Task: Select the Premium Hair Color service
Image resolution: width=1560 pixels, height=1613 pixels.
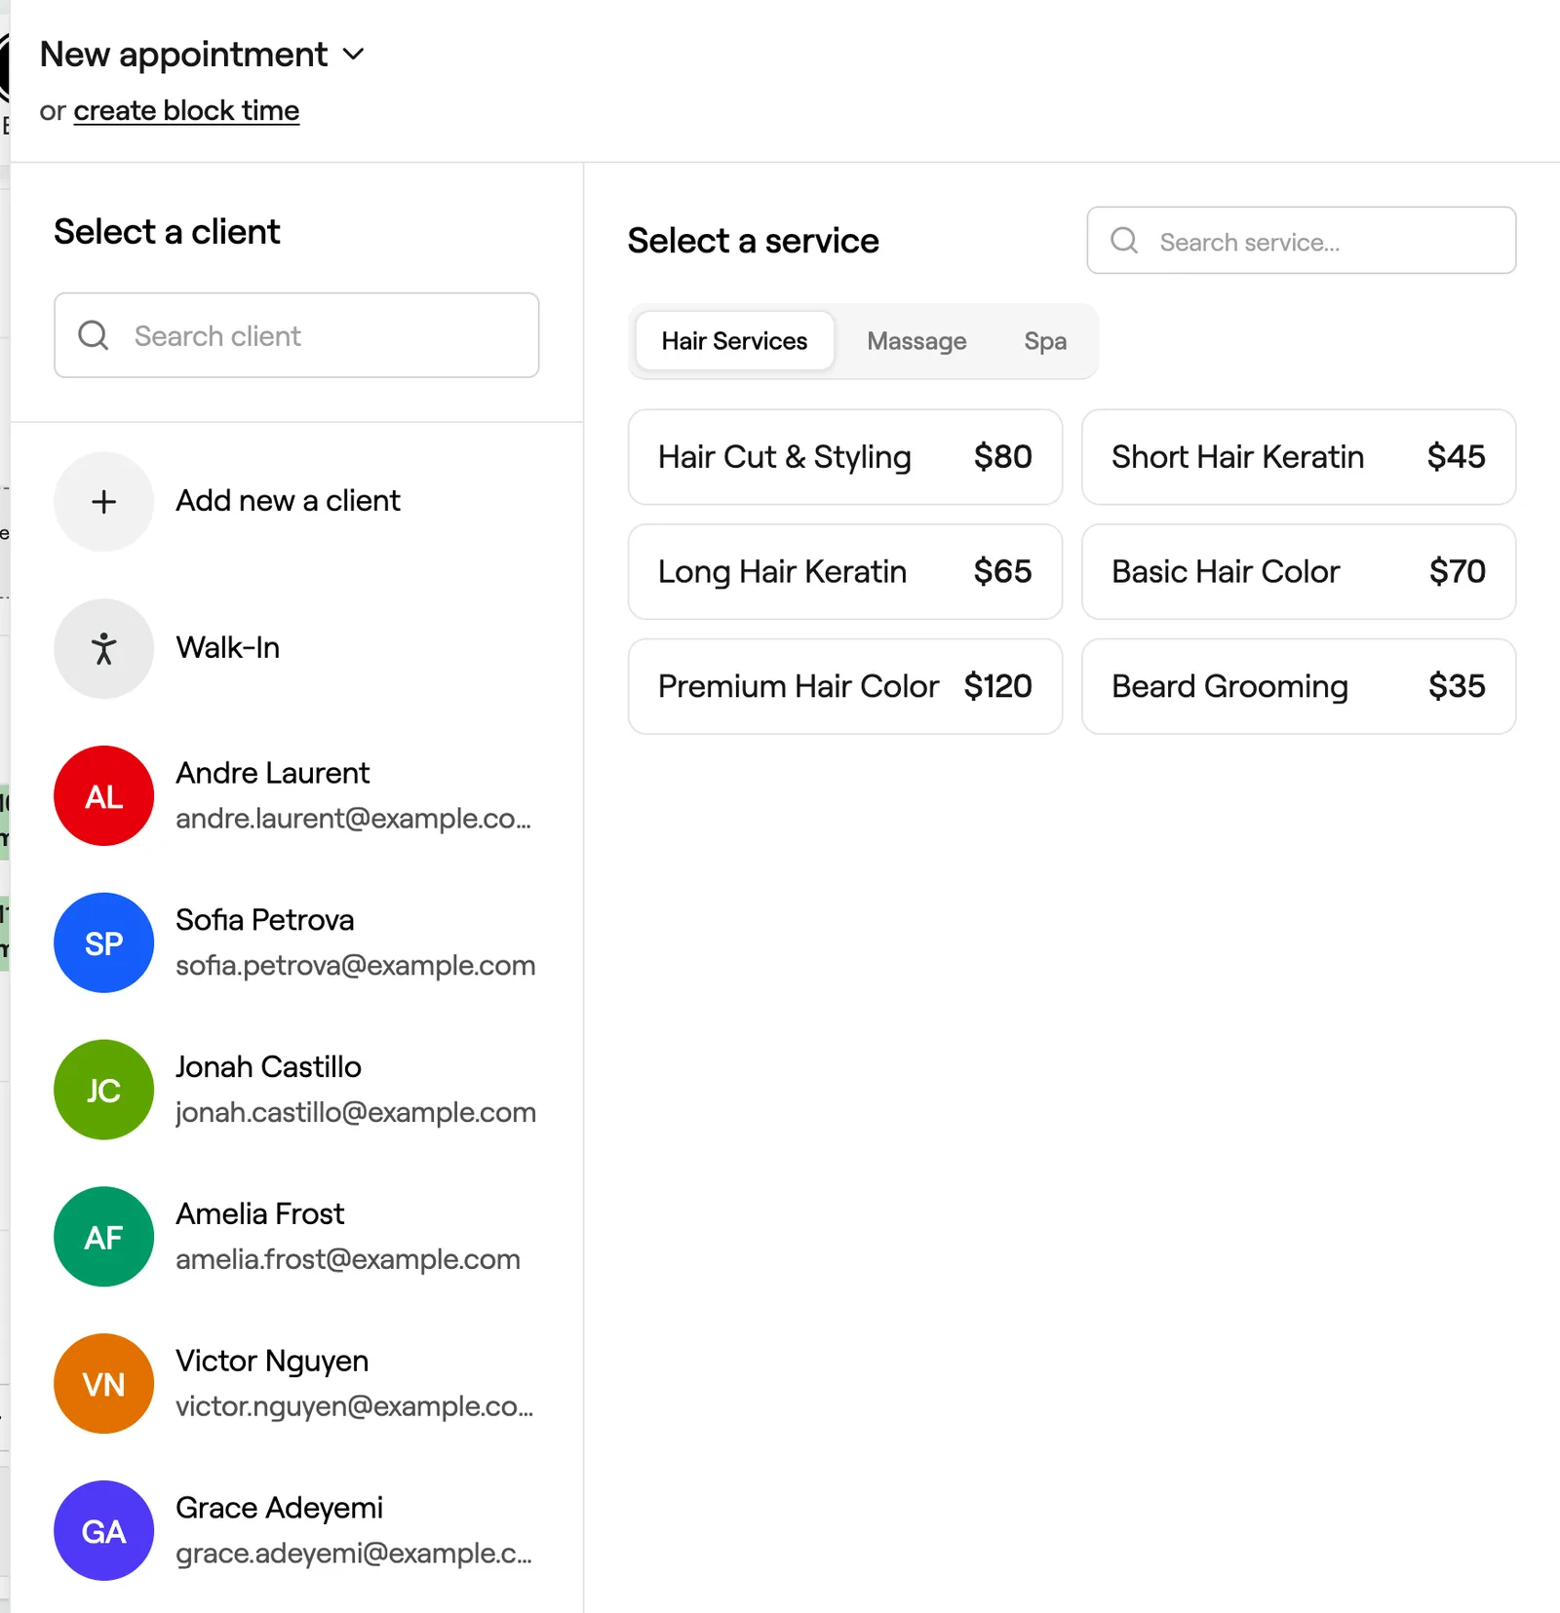Action: click(845, 686)
